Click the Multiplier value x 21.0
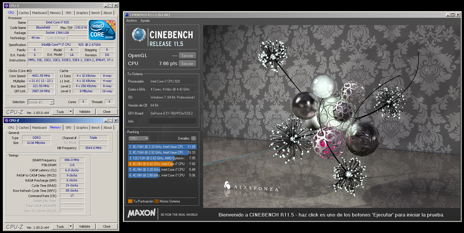The height and width of the screenshot is (233, 464). [x=41, y=81]
